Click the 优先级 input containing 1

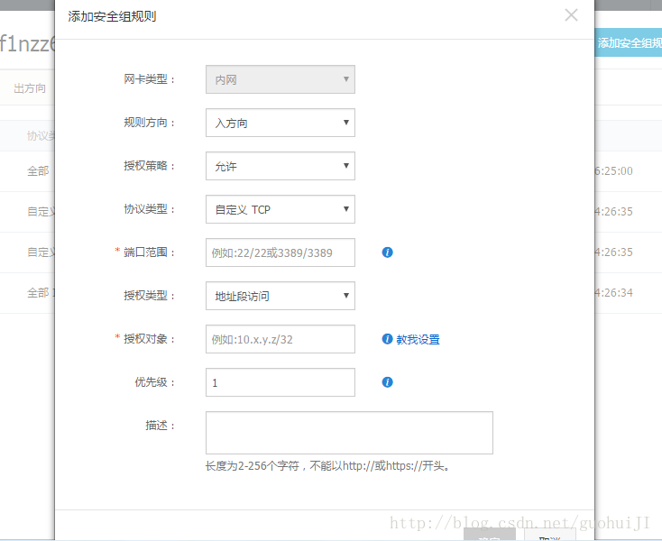click(x=280, y=382)
